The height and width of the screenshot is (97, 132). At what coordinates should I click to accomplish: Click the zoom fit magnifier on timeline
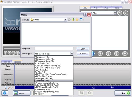[x=6, y=88]
